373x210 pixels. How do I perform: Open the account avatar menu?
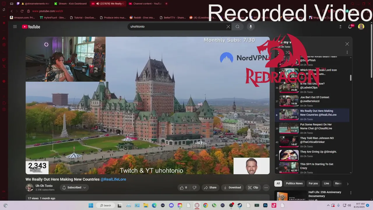point(361,27)
